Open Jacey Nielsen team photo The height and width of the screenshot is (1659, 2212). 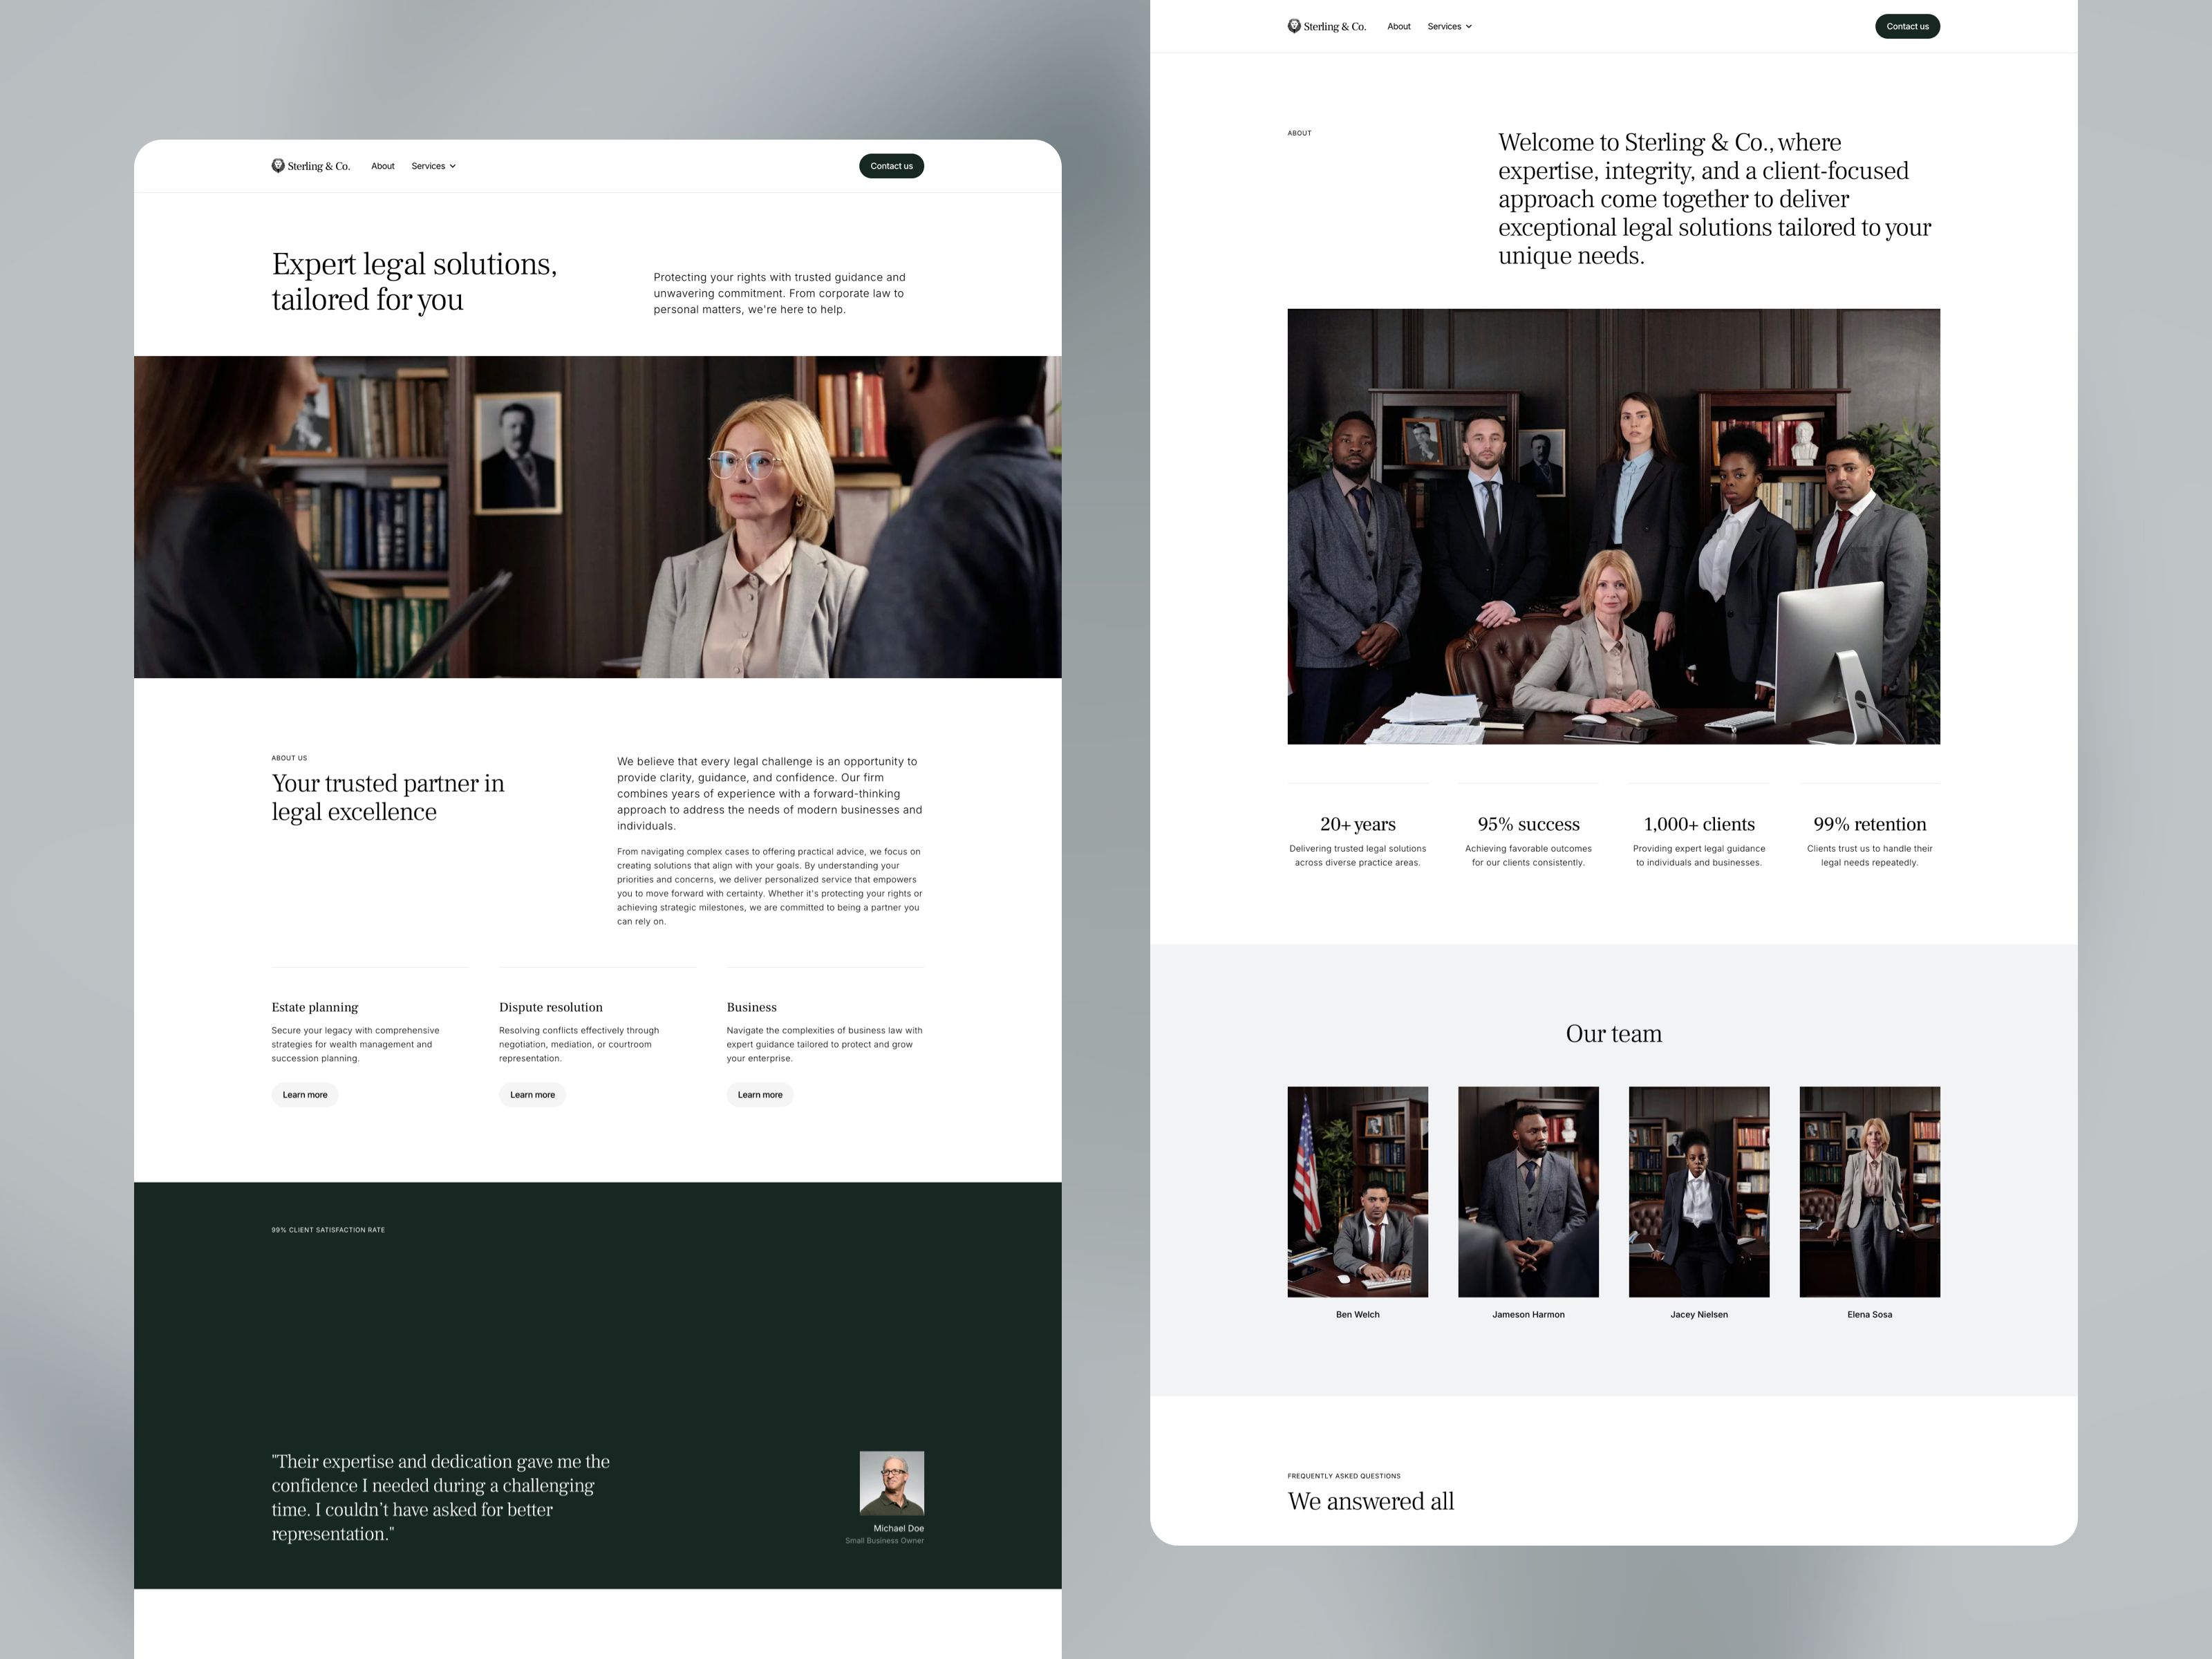[x=1698, y=1191]
